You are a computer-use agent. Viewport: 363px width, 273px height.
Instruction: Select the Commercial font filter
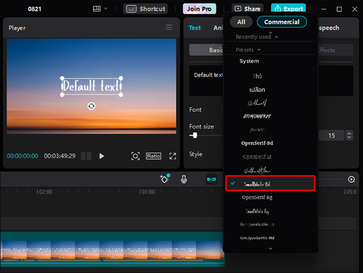282,22
